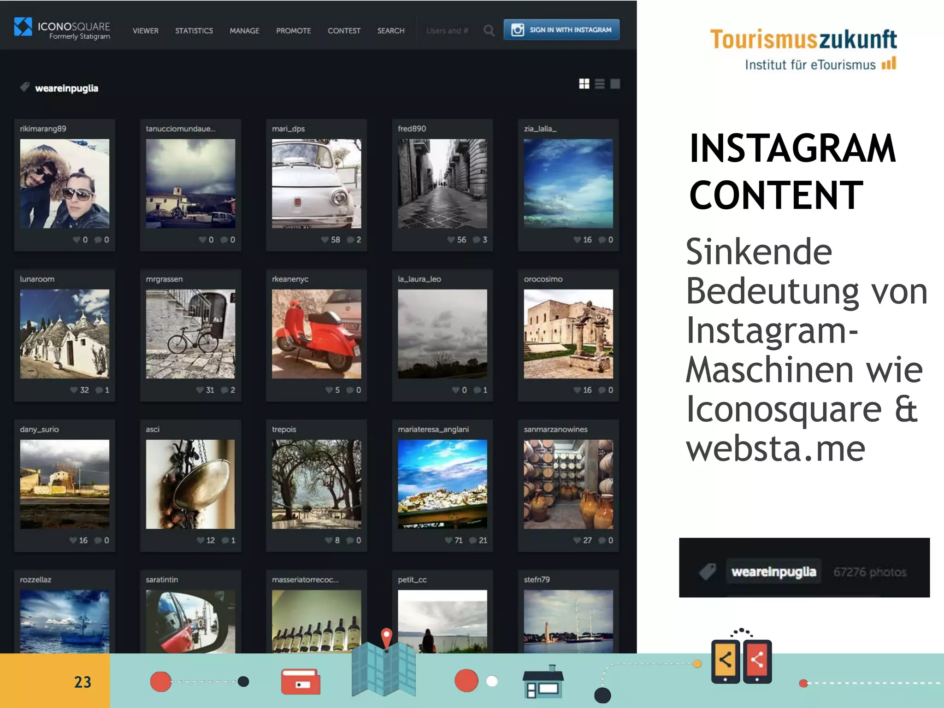Click the heart icon under sanmarzanowines photo
Screen dimensions: 944x708
coord(577,540)
